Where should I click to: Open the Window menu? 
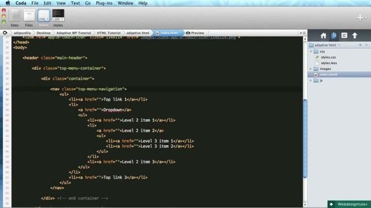tap(125, 3)
